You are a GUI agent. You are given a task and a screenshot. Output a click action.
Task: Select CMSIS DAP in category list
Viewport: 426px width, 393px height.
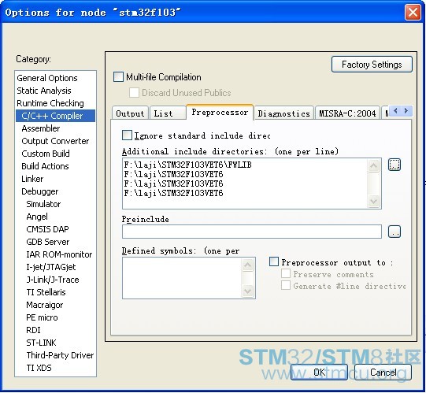[x=55, y=229]
